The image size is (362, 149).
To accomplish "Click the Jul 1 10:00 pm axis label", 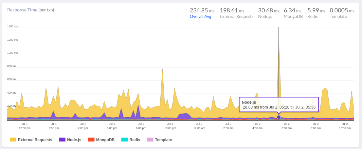I will (x=170, y=126).
